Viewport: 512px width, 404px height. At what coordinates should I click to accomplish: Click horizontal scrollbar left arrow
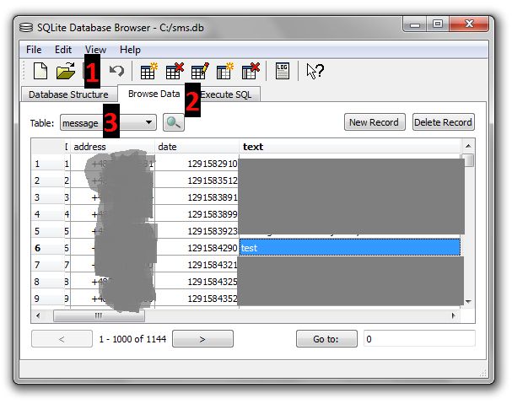click(38, 315)
